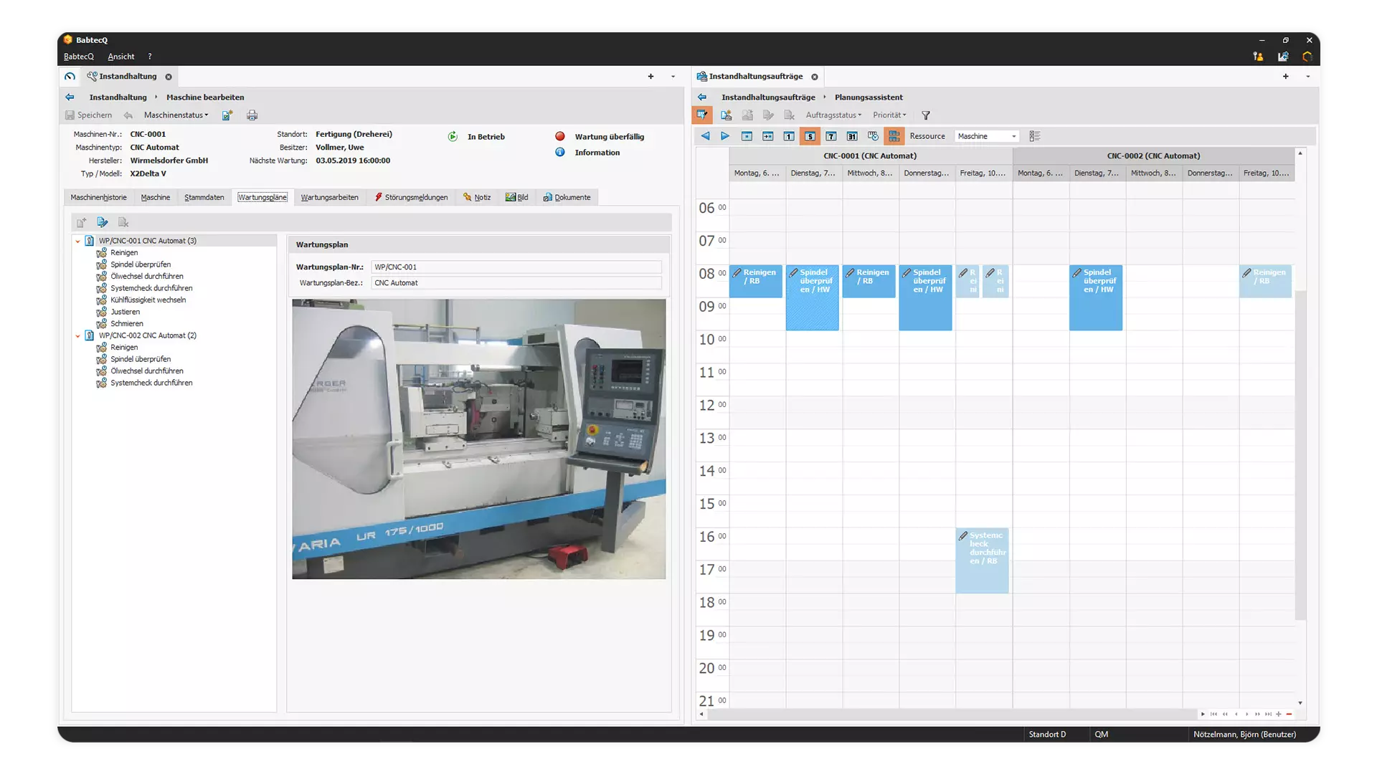Viewport: 1377px width, 774px height.
Task: Click the Wartungsplan-Bez. input field
Action: point(516,282)
